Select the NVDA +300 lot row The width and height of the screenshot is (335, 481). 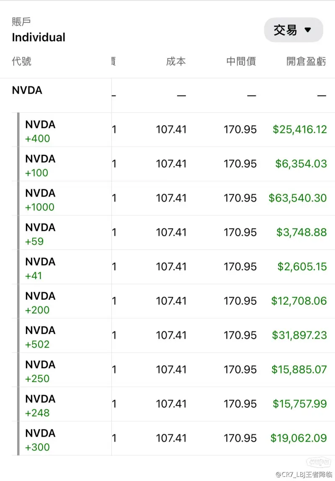pyautogui.click(x=173, y=439)
